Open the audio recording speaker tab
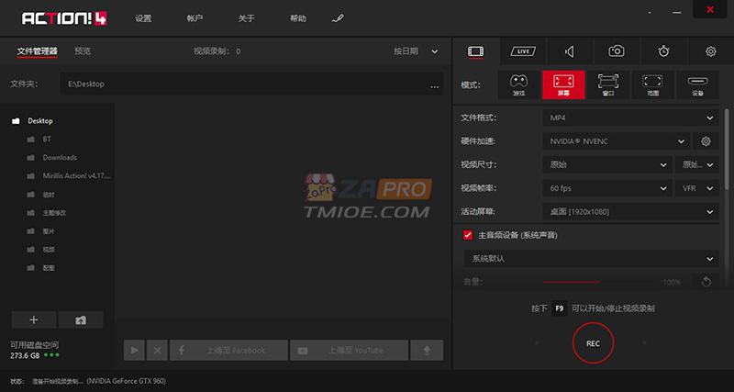Image resolution: width=734 pixels, height=392 pixels. click(x=570, y=51)
